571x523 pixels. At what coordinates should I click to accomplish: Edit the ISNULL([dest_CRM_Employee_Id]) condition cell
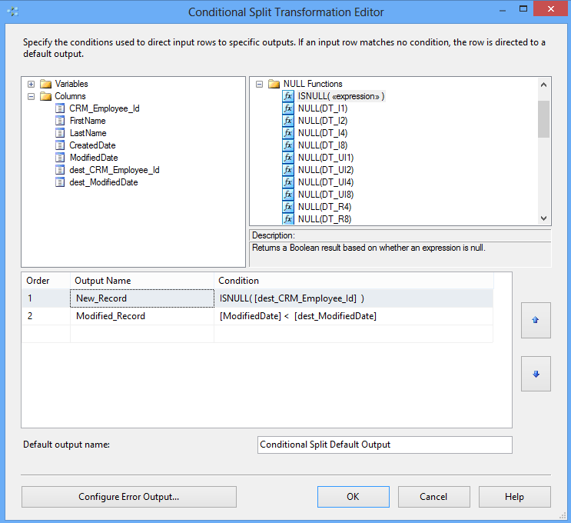click(x=354, y=298)
